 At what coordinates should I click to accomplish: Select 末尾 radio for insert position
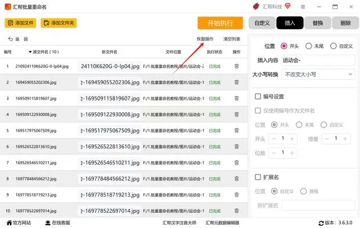(309, 46)
